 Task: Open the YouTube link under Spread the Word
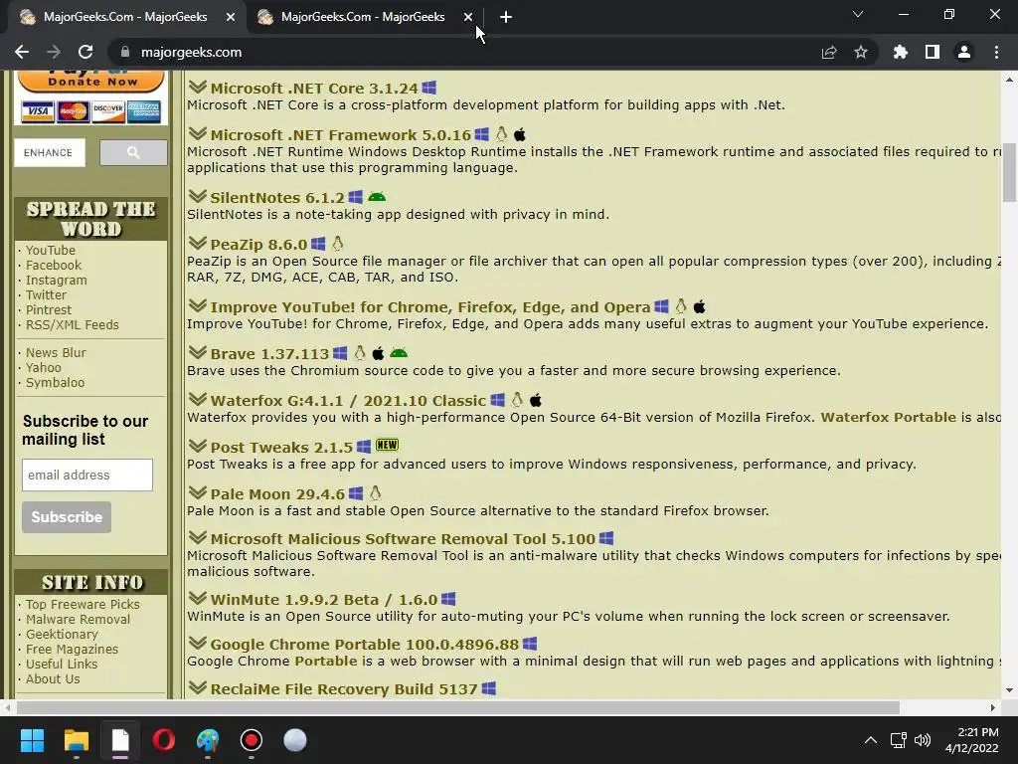(51, 250)
